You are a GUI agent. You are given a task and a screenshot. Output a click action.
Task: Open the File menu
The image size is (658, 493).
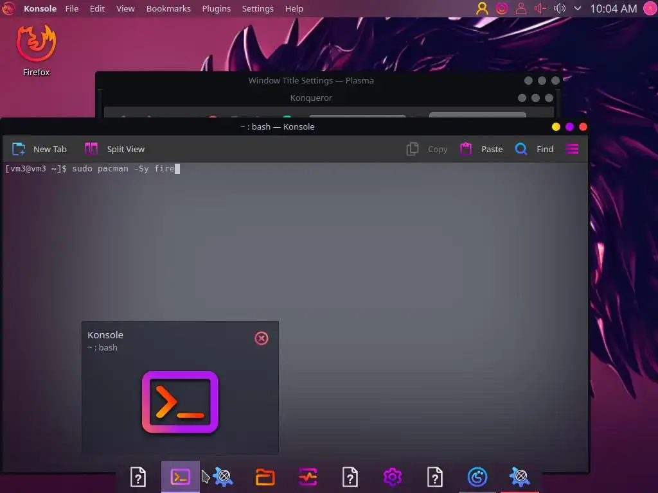pos(72,8)
